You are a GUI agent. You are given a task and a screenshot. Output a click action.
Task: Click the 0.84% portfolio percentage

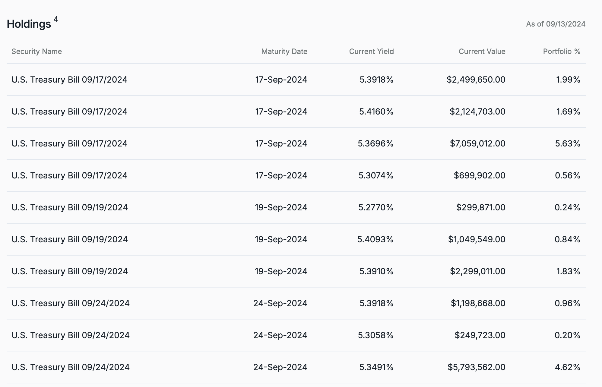pyautogui.click(x=567, y=239)
